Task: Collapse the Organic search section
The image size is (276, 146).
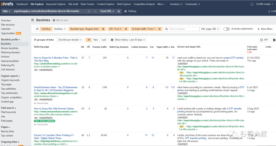Action: point(10,76)
